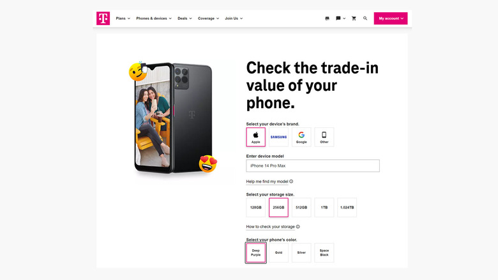Open the Deals menu
Image resolution: width=498 pixels, height=280 pixels.
click(185, 19)
